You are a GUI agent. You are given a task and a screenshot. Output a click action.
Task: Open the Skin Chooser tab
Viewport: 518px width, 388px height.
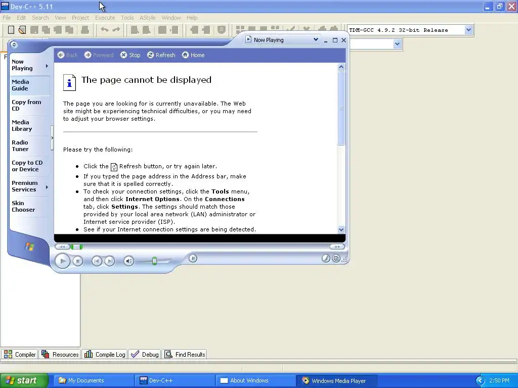tap(30, 206)
